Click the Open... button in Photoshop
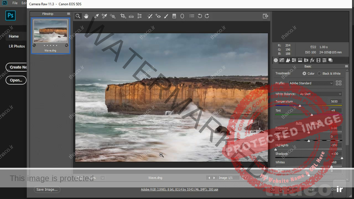 click(16, 80)
